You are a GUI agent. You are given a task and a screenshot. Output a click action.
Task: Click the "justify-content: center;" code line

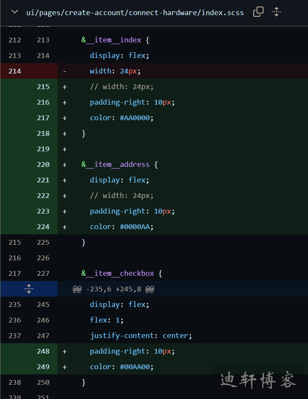click(141, 335)
